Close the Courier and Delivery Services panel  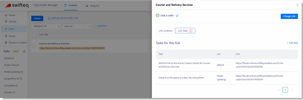click(297, 5)
